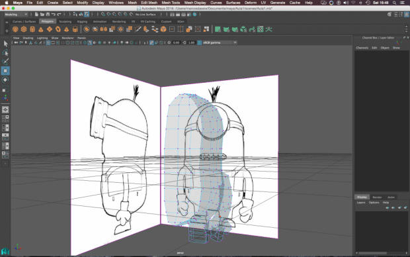Activate the Scale tool
Image resolution: width=410 pixels, height=257 pixels.
(5, 89)
